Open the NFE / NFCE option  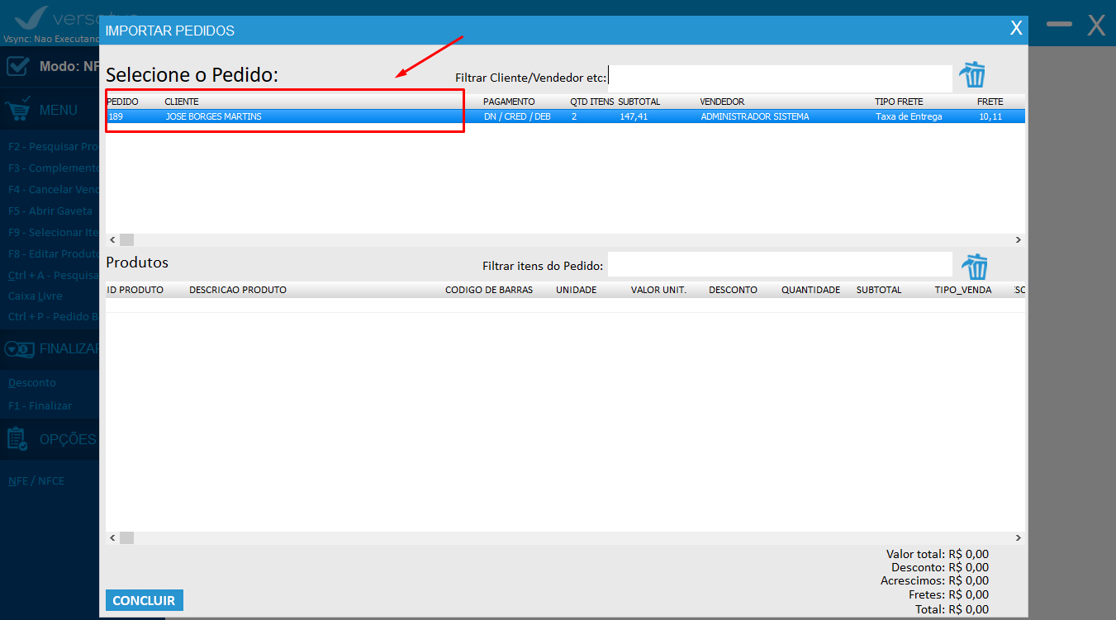click(36, 480)
